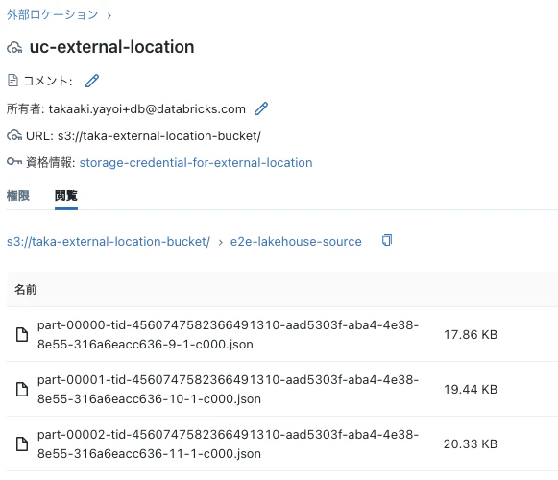This screenshot has height=480, width=558.
Task: Click the 外部ロケーション breadcrumb link
Action: (x=52, y=15)
